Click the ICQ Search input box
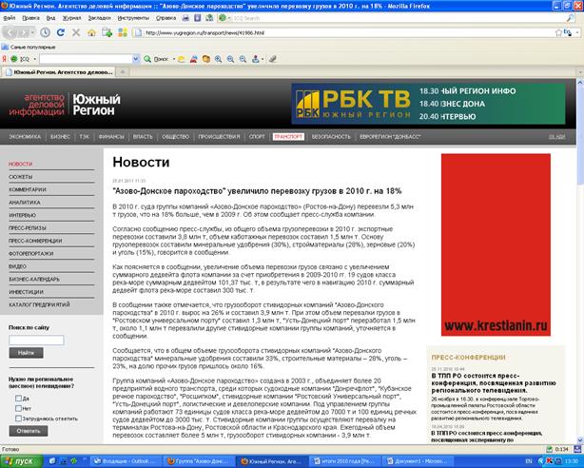Image resolution: width=584 pixels, height=468 pixels. [399, 18]
